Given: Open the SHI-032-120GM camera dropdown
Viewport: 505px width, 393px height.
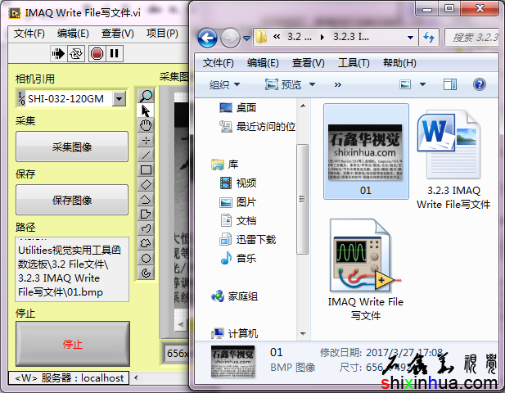Looking at the screenshot, I should [119, 99].
